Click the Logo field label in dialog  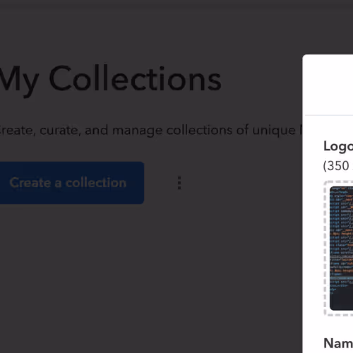tap(338, 147)
